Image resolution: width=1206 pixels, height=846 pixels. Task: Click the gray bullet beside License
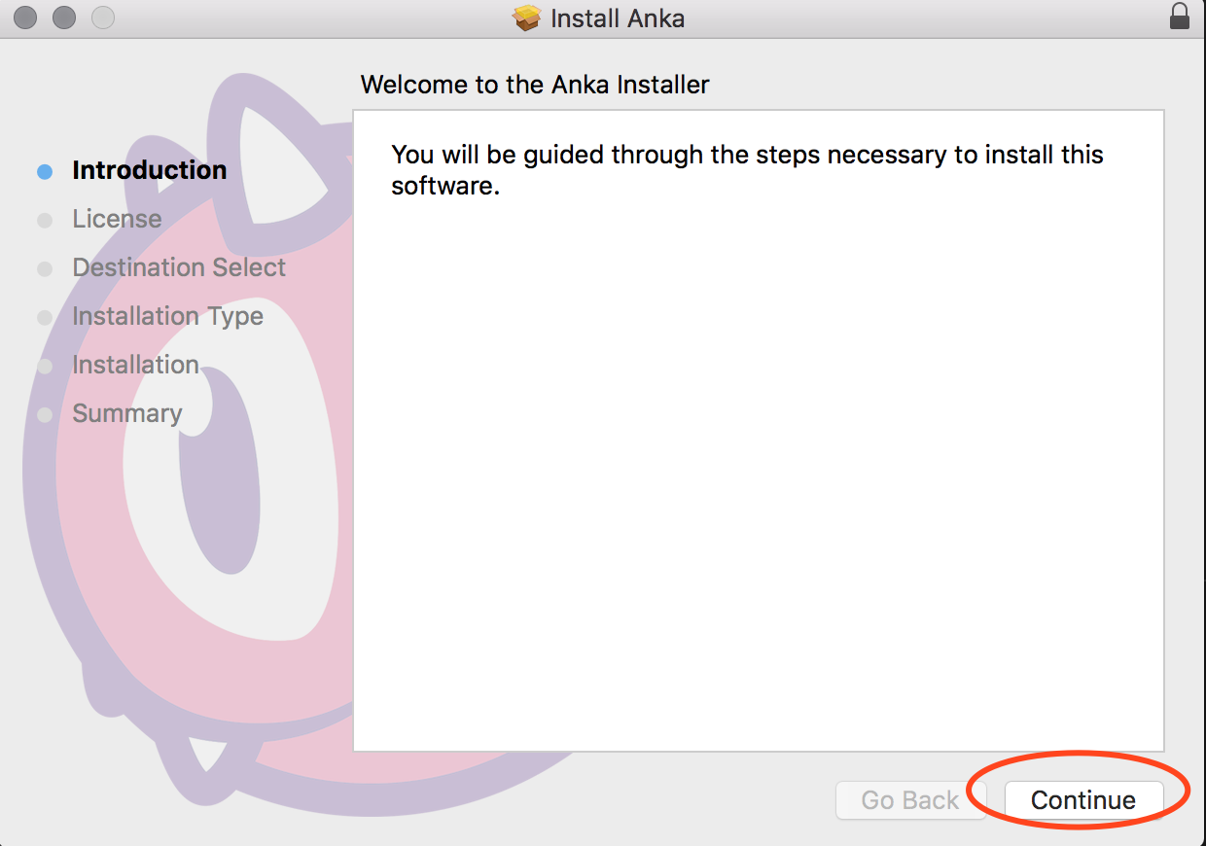(x=45, y=220)
